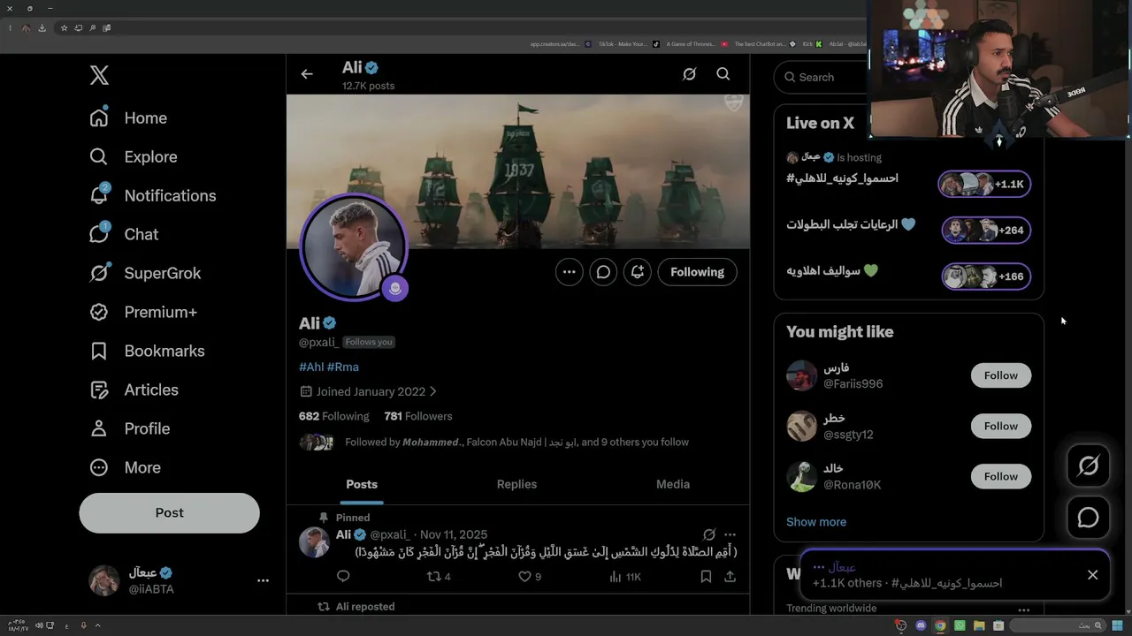The height and width of the screenshot is (636, 1132).
Task: Open Ali's profile picture
Action: tap(354, 246)
